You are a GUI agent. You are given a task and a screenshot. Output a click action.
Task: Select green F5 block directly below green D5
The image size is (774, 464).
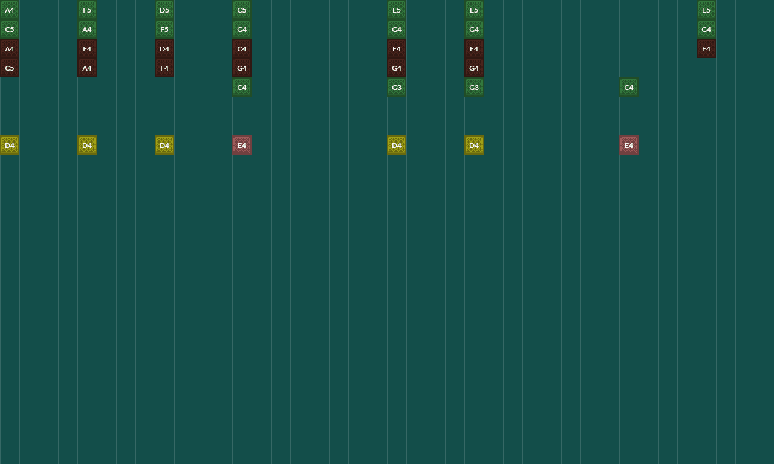coord(164,29)
